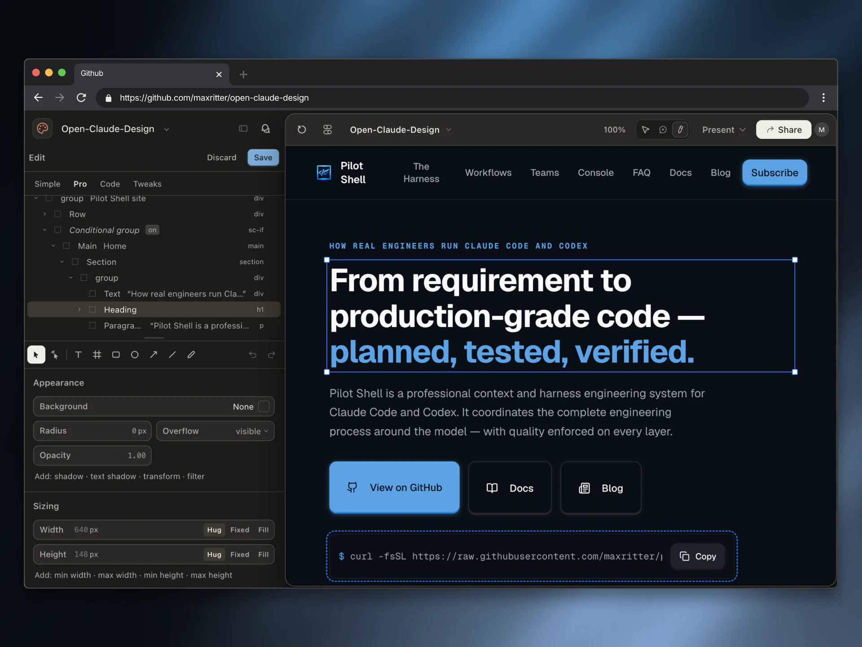Copy the curl install command
Viewport: 862px width, 647px height.
click(x=698, y=556)
